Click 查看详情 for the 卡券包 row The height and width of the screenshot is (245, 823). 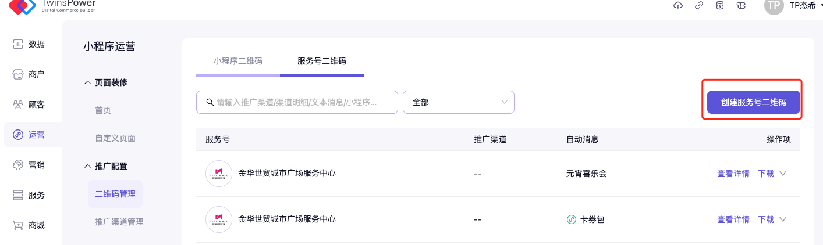(733, 219)
